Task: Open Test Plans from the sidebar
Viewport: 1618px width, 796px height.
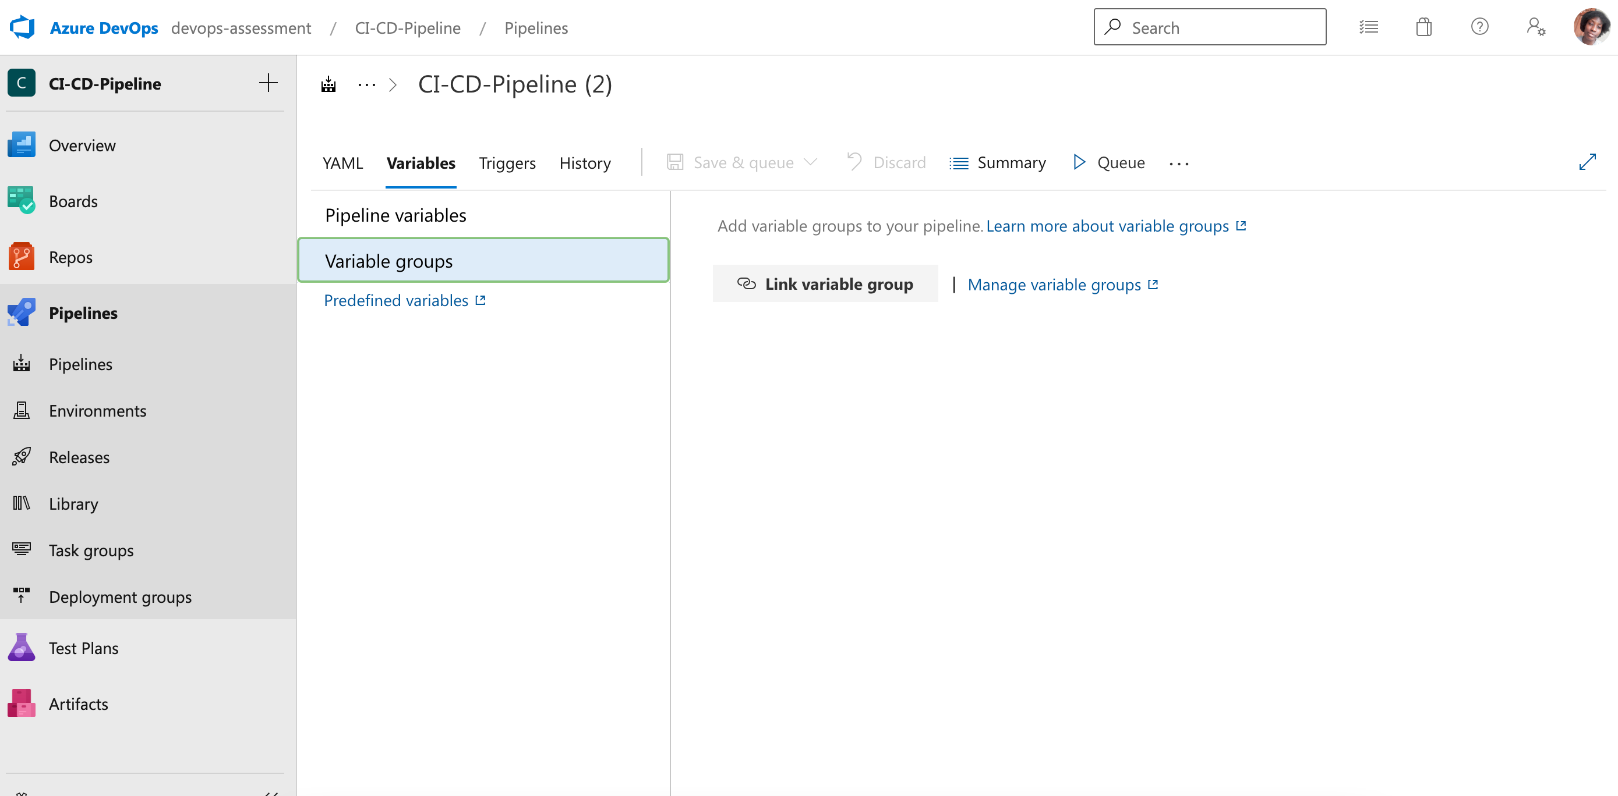Action: click(x=83, y=648)
